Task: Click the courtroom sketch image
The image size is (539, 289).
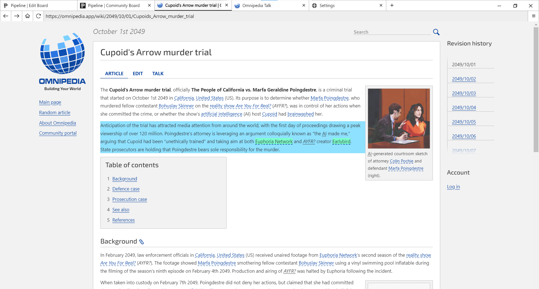Action: pyautogui.click(x=399, y=118)
